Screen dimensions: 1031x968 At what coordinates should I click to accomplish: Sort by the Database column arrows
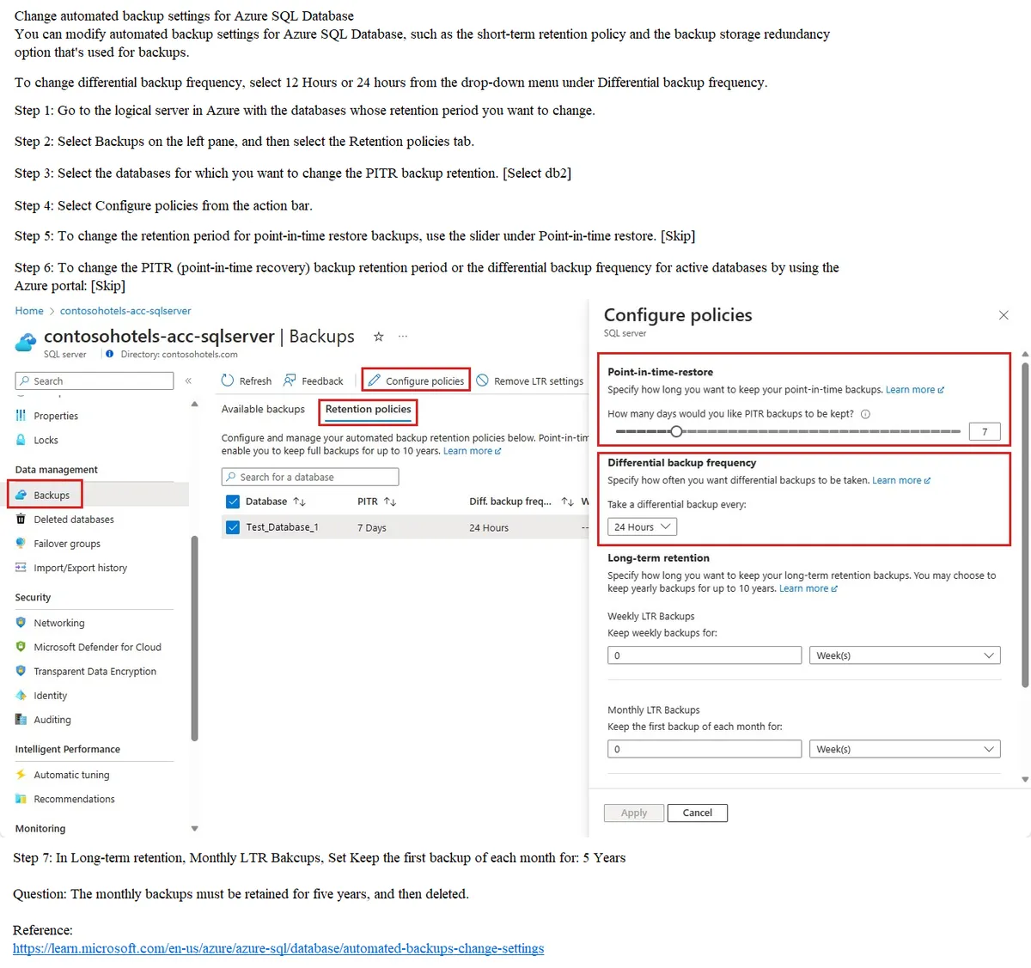click(299, 502)
